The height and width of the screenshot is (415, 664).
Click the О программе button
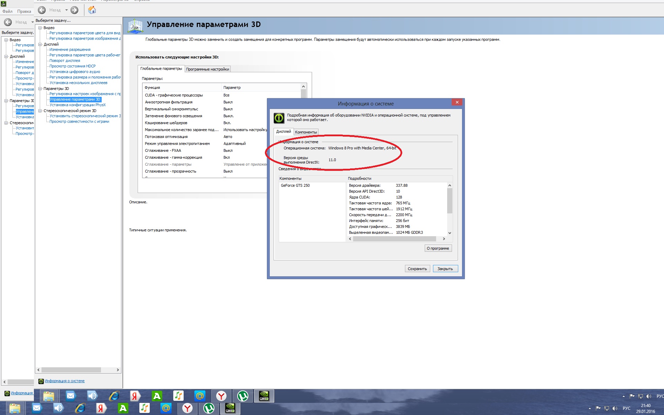(438, 248)
